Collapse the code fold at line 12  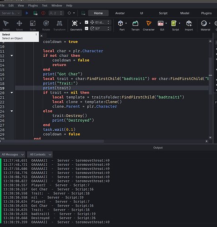tap(12, 56)
